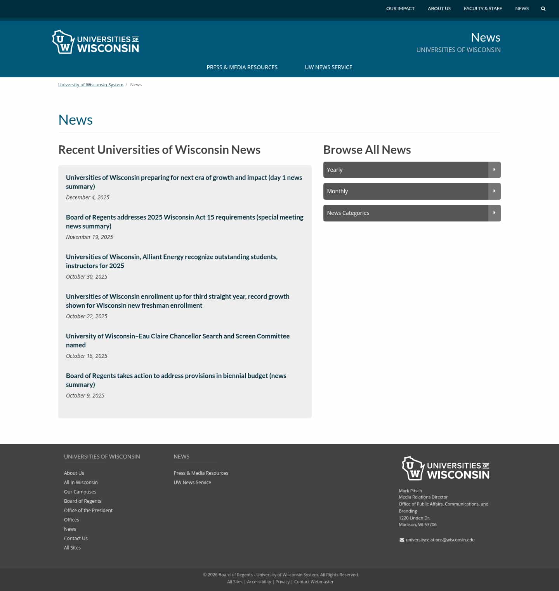Click the envelope icon beside the email address
The height and width of the screenshot is (591, 559).
coord(402,540)
